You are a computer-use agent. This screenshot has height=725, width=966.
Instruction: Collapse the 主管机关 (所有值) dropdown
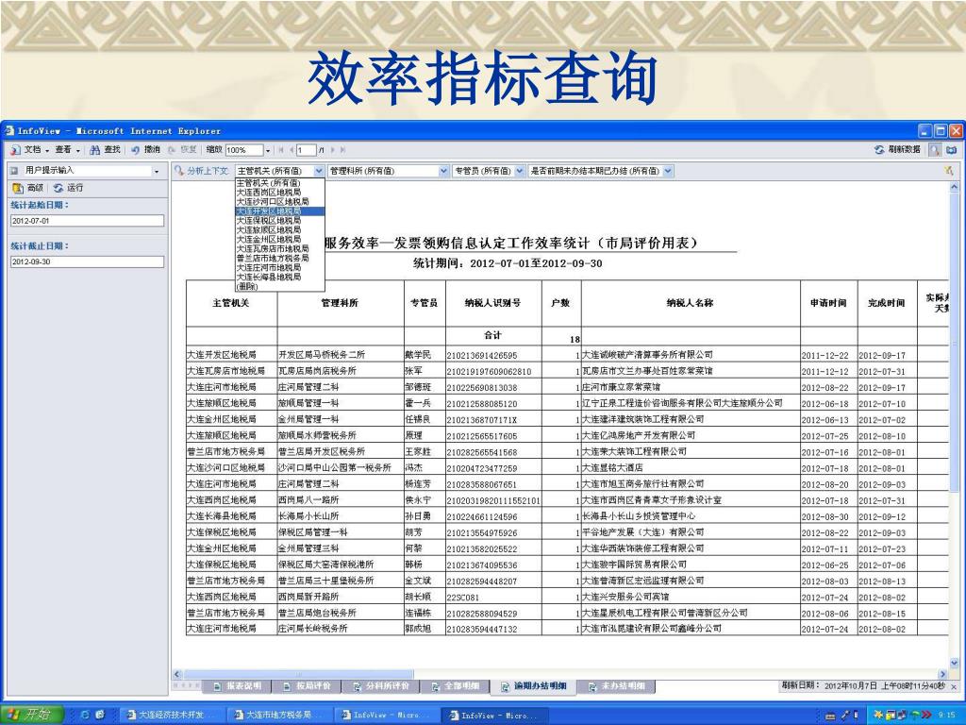coord(319,171)
